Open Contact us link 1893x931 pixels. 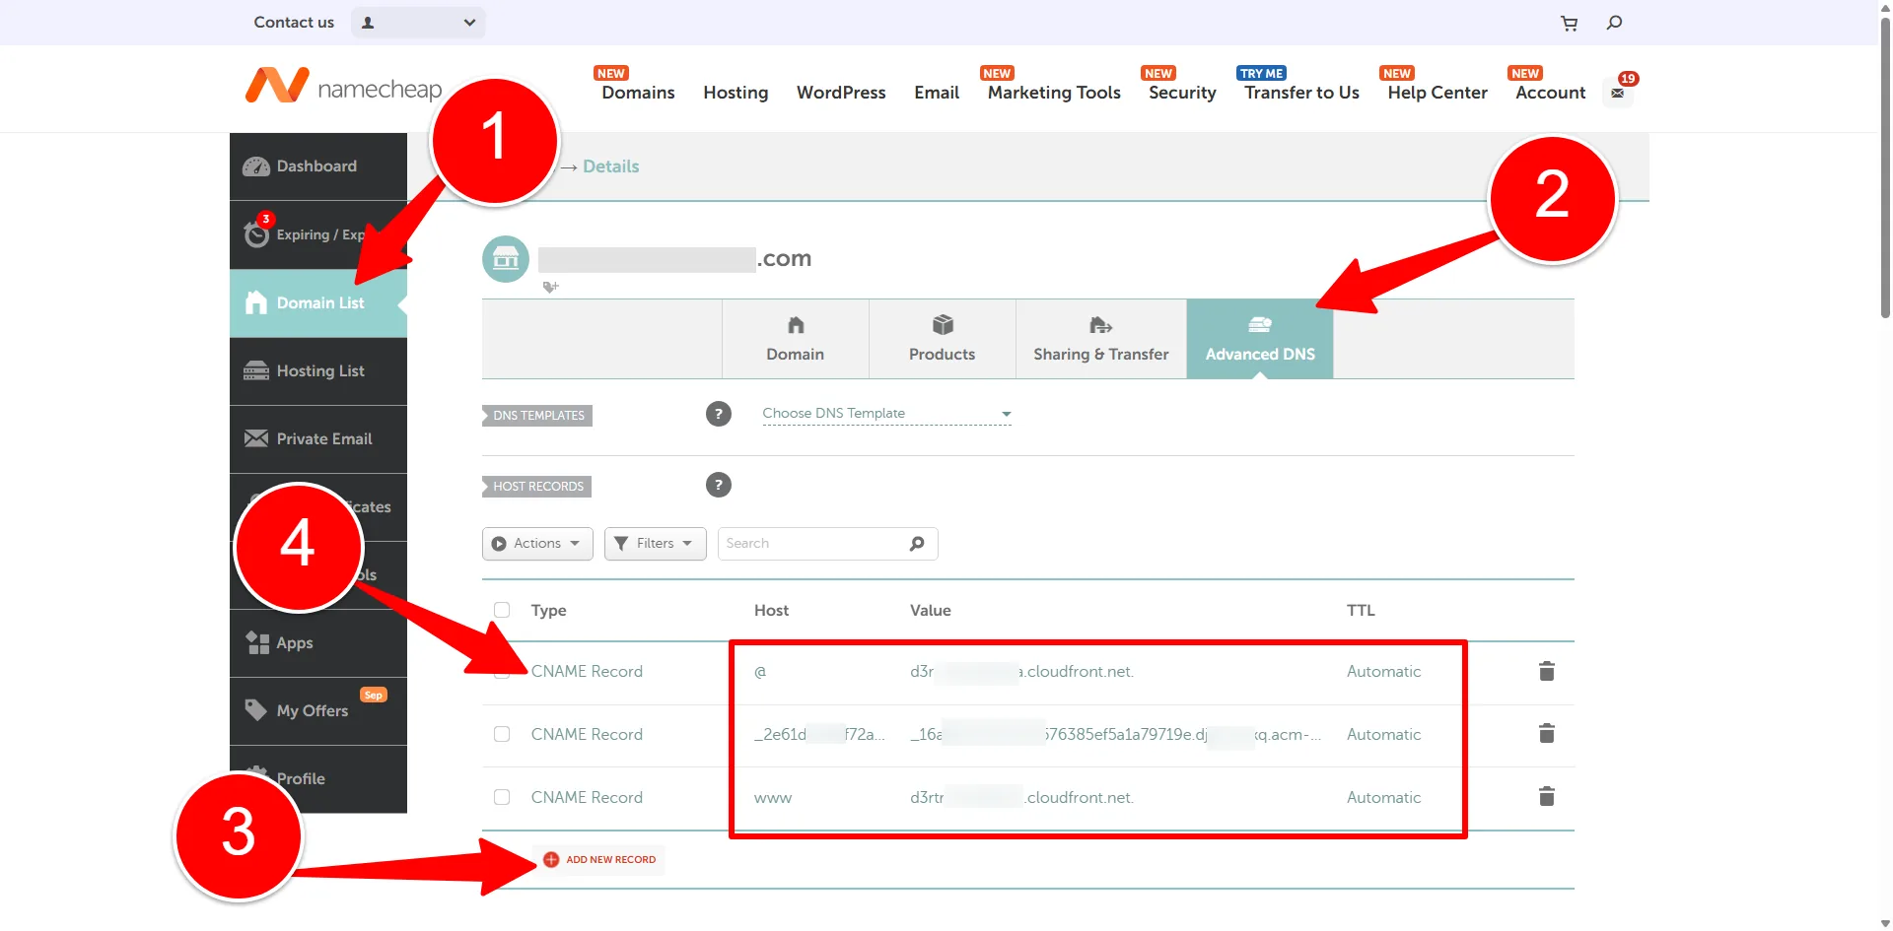pos(294,23)
